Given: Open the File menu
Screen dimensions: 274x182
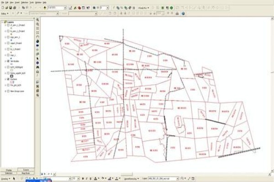Looking at the screenshot, I should [2, 3].
